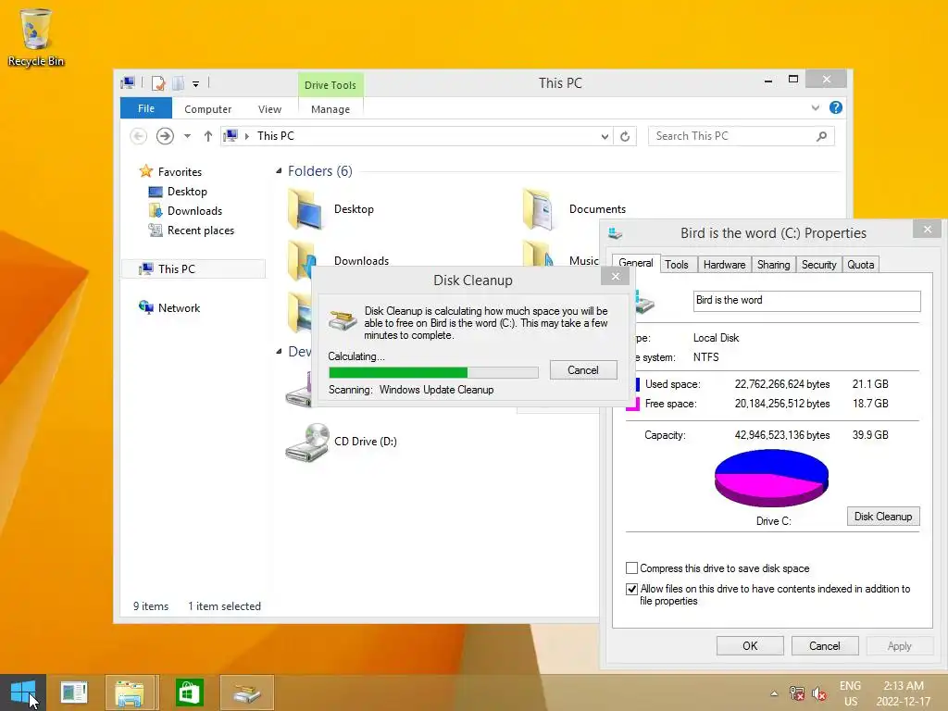Viewport: 948px width, 711px height.
Task: Click the Disk Cleanup button in Properties
Action: click(883, 517)
